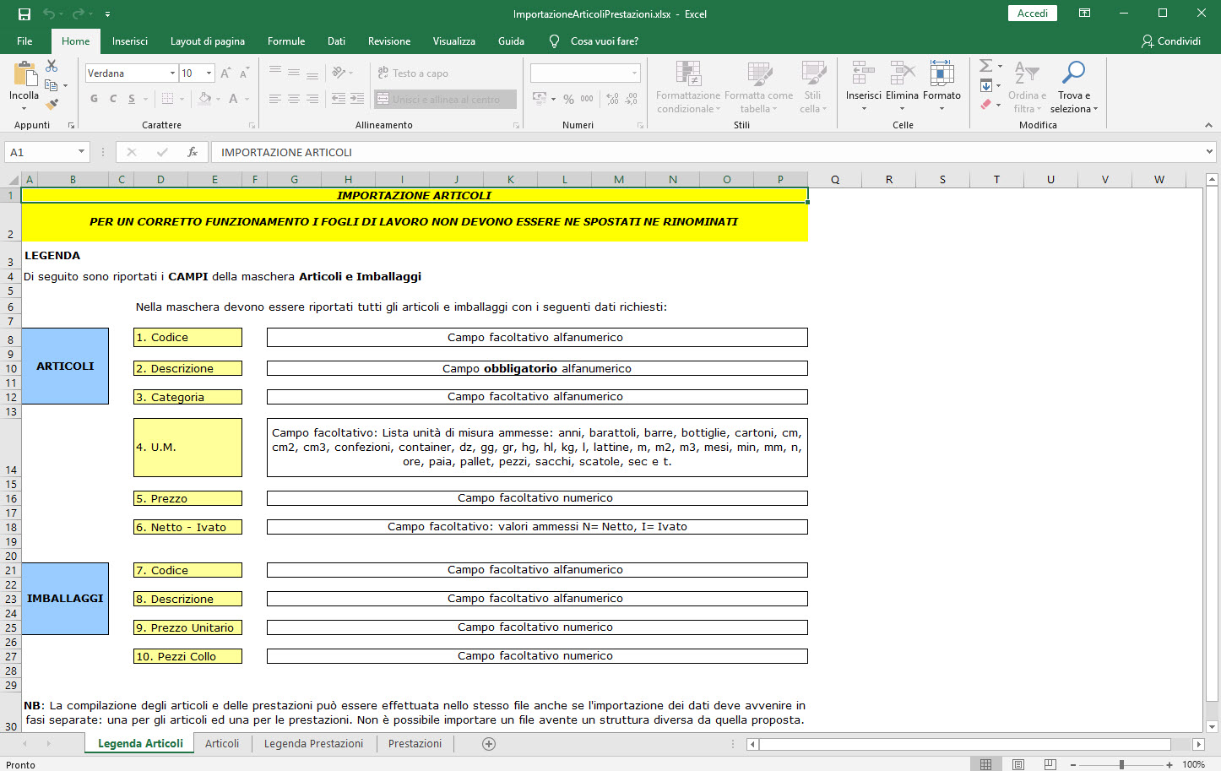Open the font color dropdown arrow
Screen dimensions: 1221x771
point(247,100)
